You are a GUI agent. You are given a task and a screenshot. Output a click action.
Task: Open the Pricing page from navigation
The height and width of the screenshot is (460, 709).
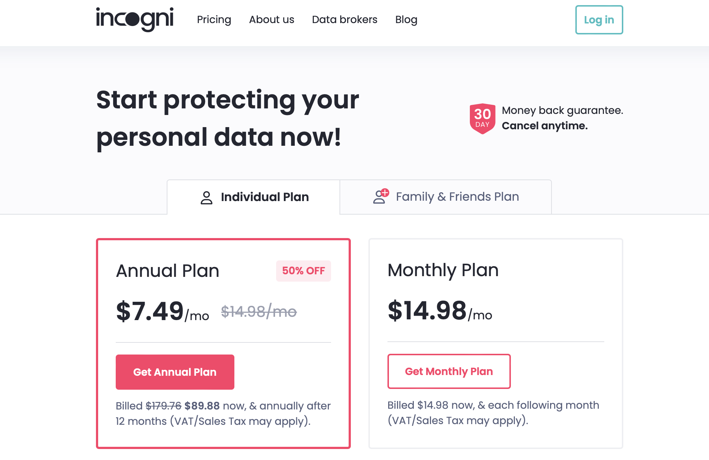214,19
